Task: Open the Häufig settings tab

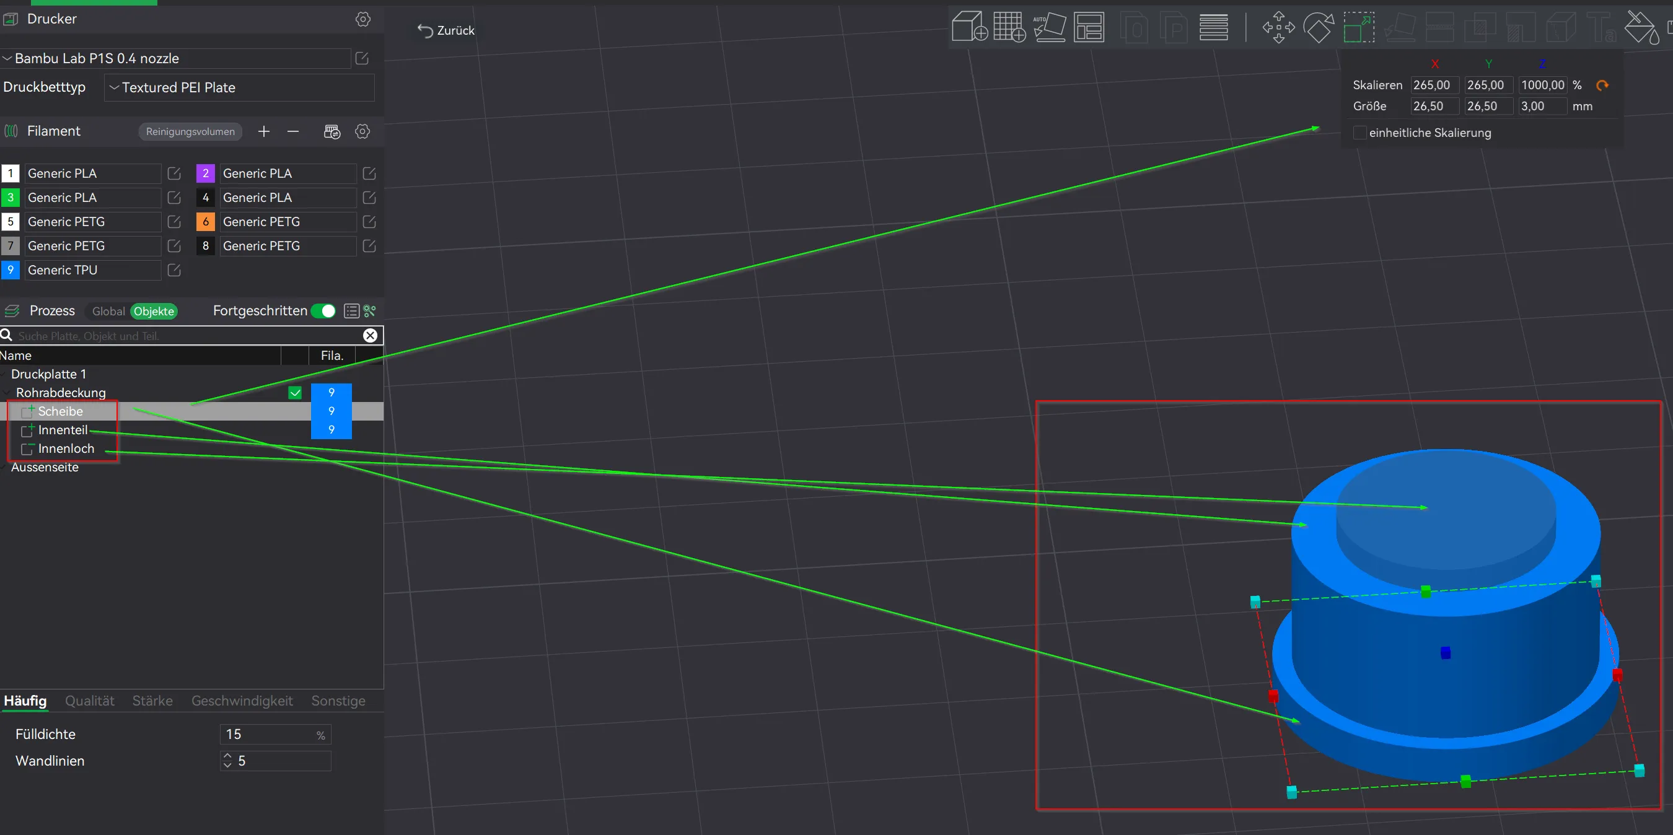Action: tap(25, 701)
